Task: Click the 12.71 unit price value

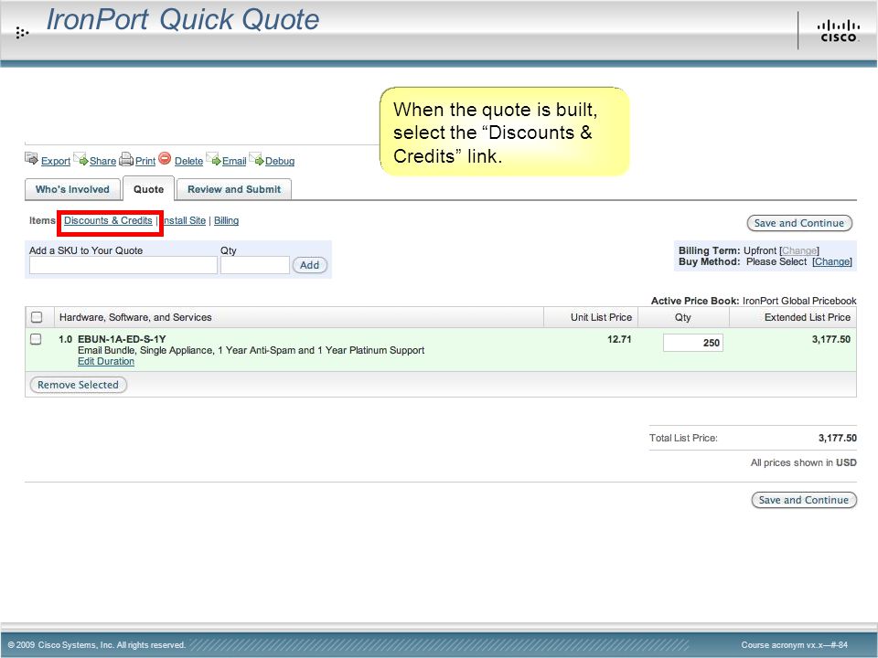Action: tap(619, 339)
